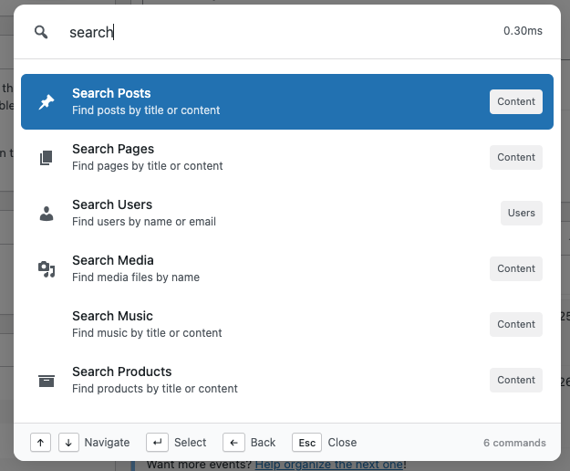This screenshot has width=570, height=471.
Task: Click the Select hint label
Action: click(190, 443)
